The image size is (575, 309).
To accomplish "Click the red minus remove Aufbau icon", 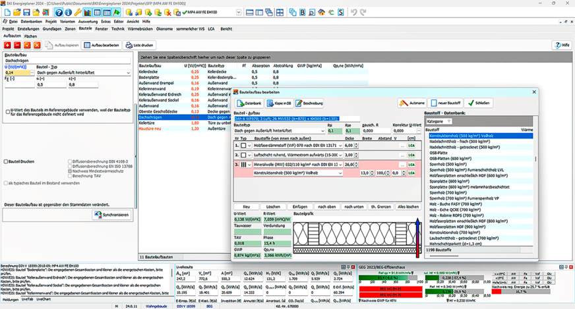I will pos(17,44).
